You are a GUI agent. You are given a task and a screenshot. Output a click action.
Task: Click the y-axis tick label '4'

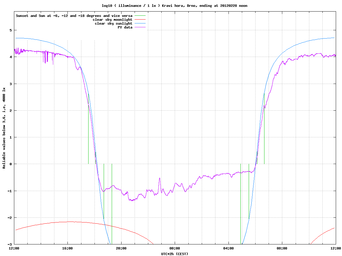(11, 57)
